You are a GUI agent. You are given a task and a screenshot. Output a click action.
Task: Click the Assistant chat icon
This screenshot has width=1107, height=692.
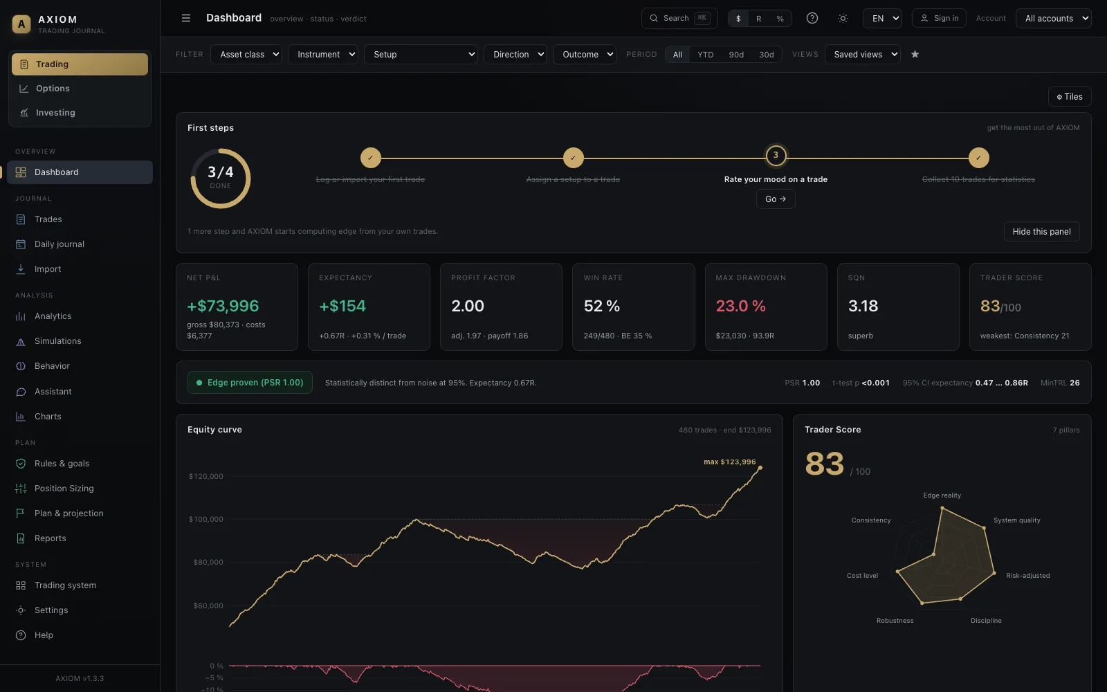pos(21,392)
